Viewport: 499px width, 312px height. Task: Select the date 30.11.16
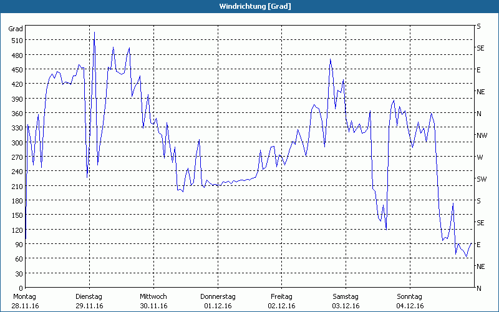pyautogui.click(x=153, y=306)
